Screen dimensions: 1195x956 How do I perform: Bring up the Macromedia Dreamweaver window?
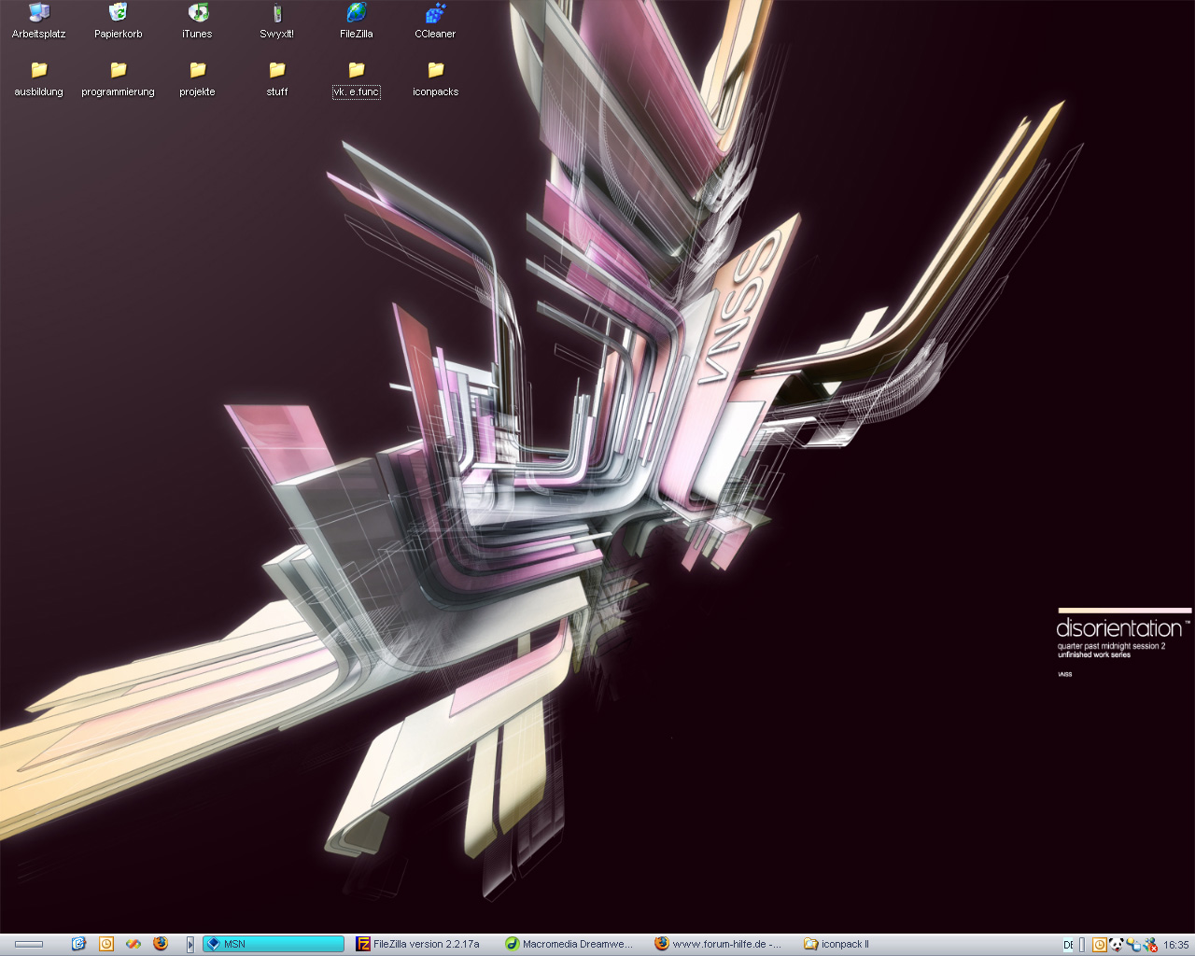571,944
